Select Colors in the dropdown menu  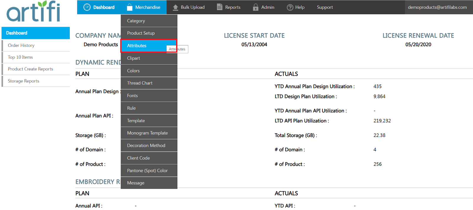click(x=149, y=71)
